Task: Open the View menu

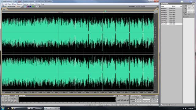Action: tap(9, 4)
